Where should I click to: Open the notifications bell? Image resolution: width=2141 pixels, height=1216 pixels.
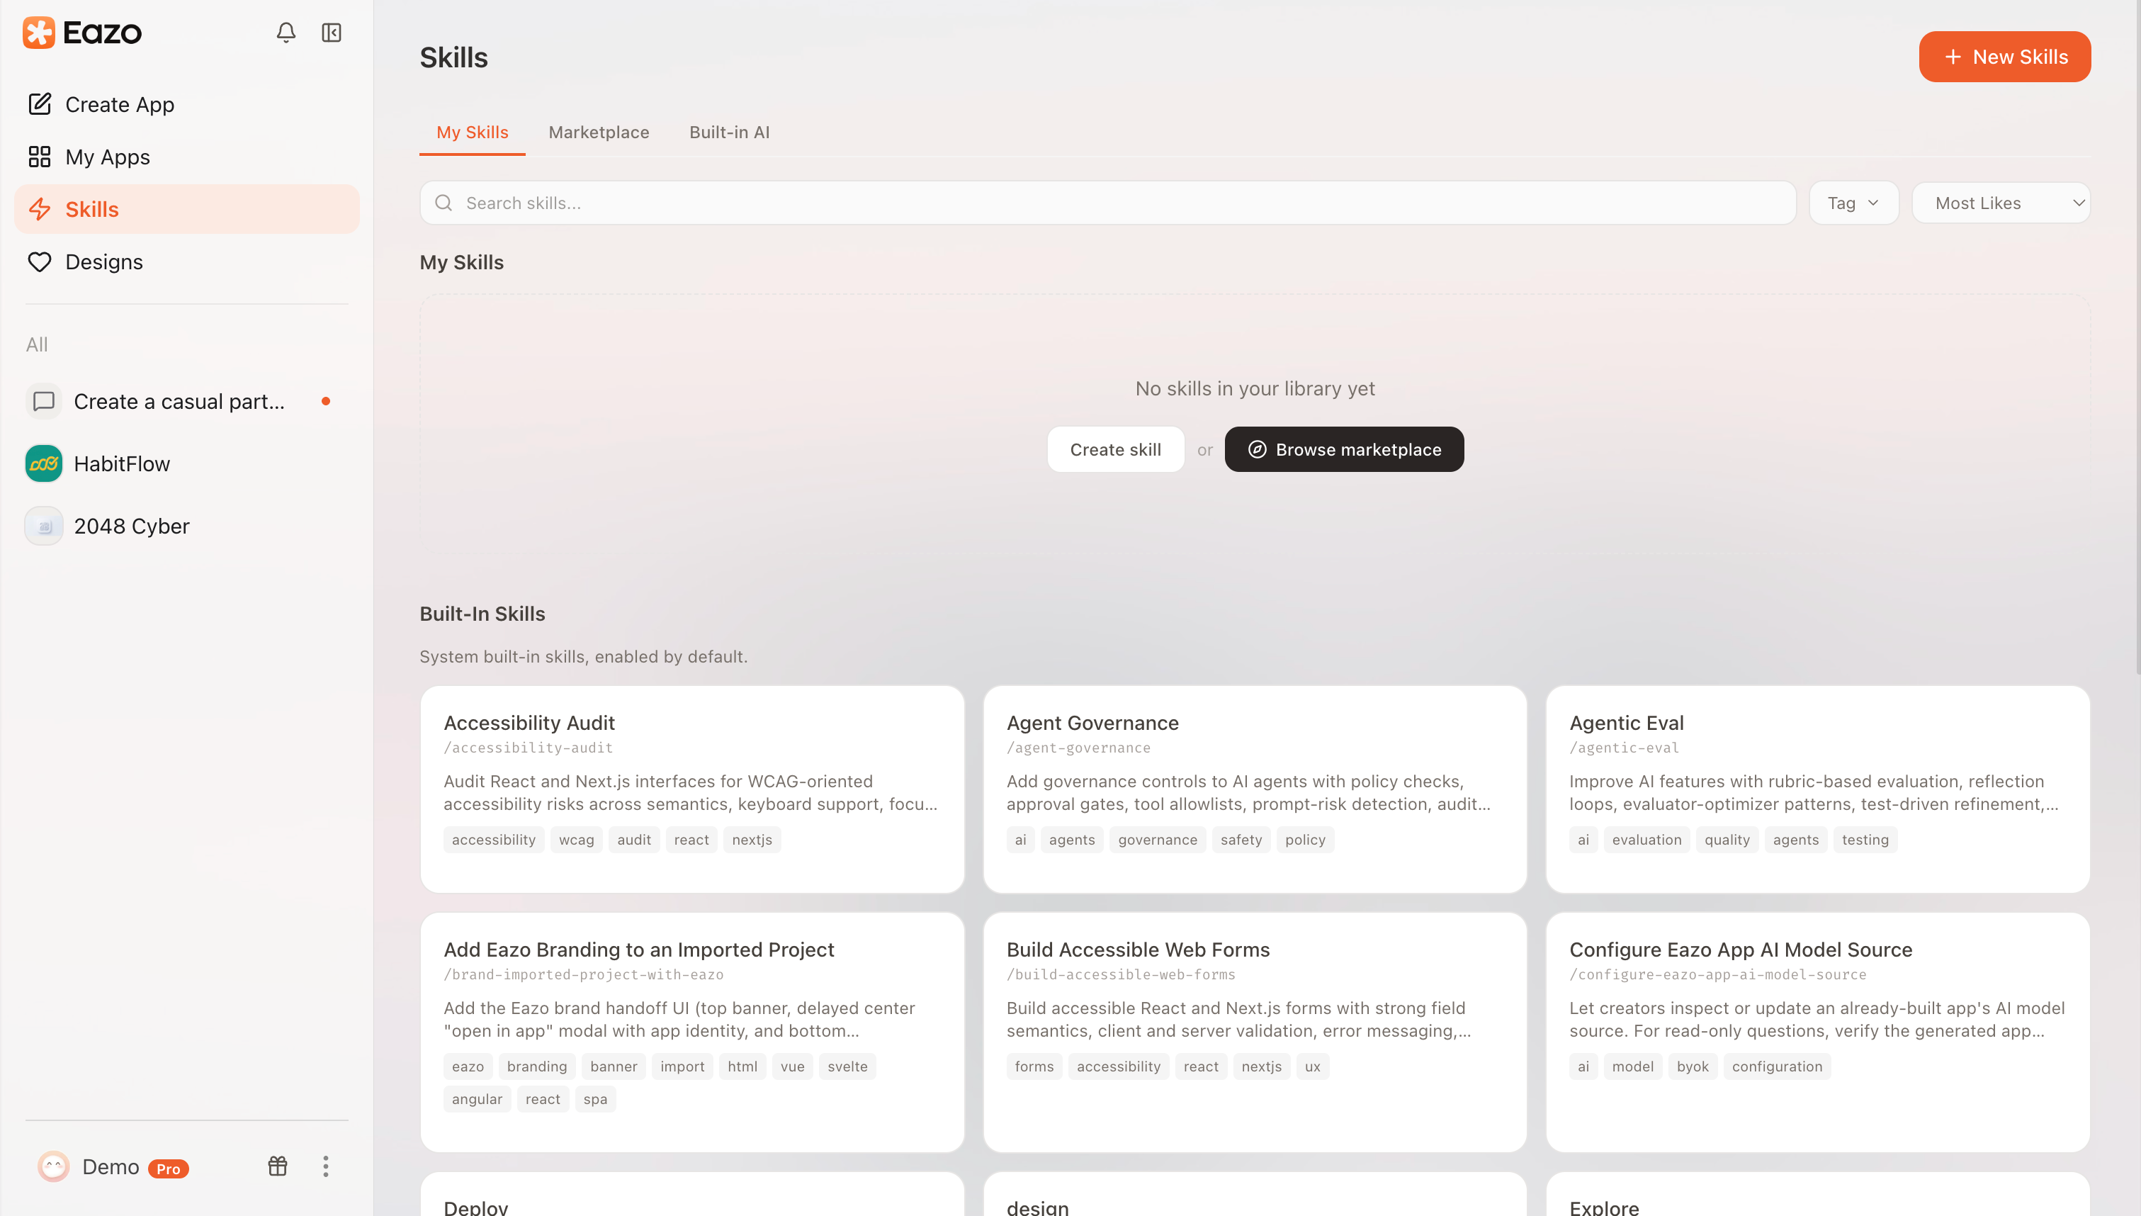286,33
